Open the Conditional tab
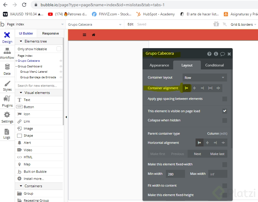Screen dimensions: 258x202 click(x=214, y=65)
